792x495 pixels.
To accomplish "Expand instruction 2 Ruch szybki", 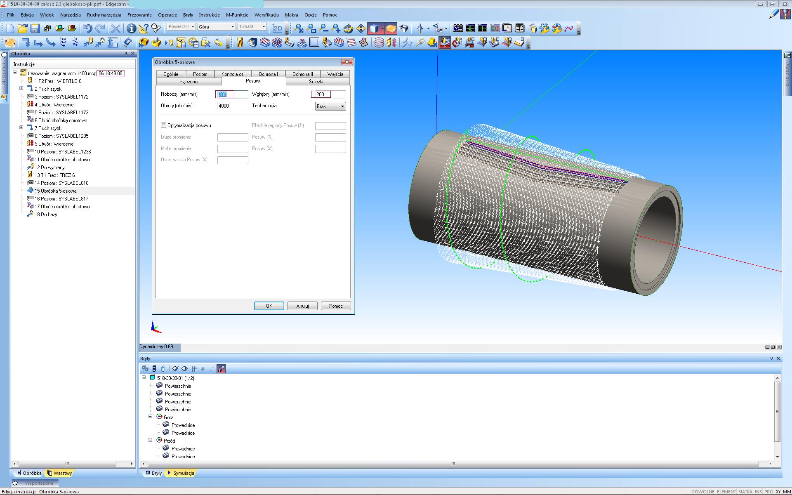I will point(21,88).
